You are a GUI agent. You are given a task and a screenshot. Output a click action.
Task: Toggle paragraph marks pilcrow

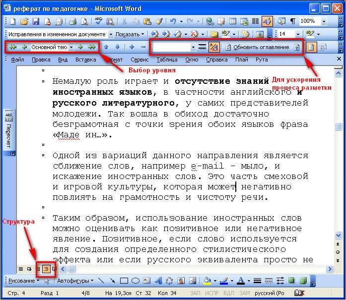(x=292, y=21)
